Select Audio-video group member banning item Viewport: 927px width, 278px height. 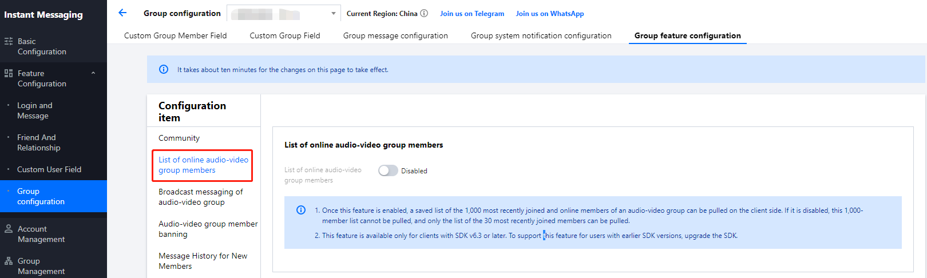[208, 229]
